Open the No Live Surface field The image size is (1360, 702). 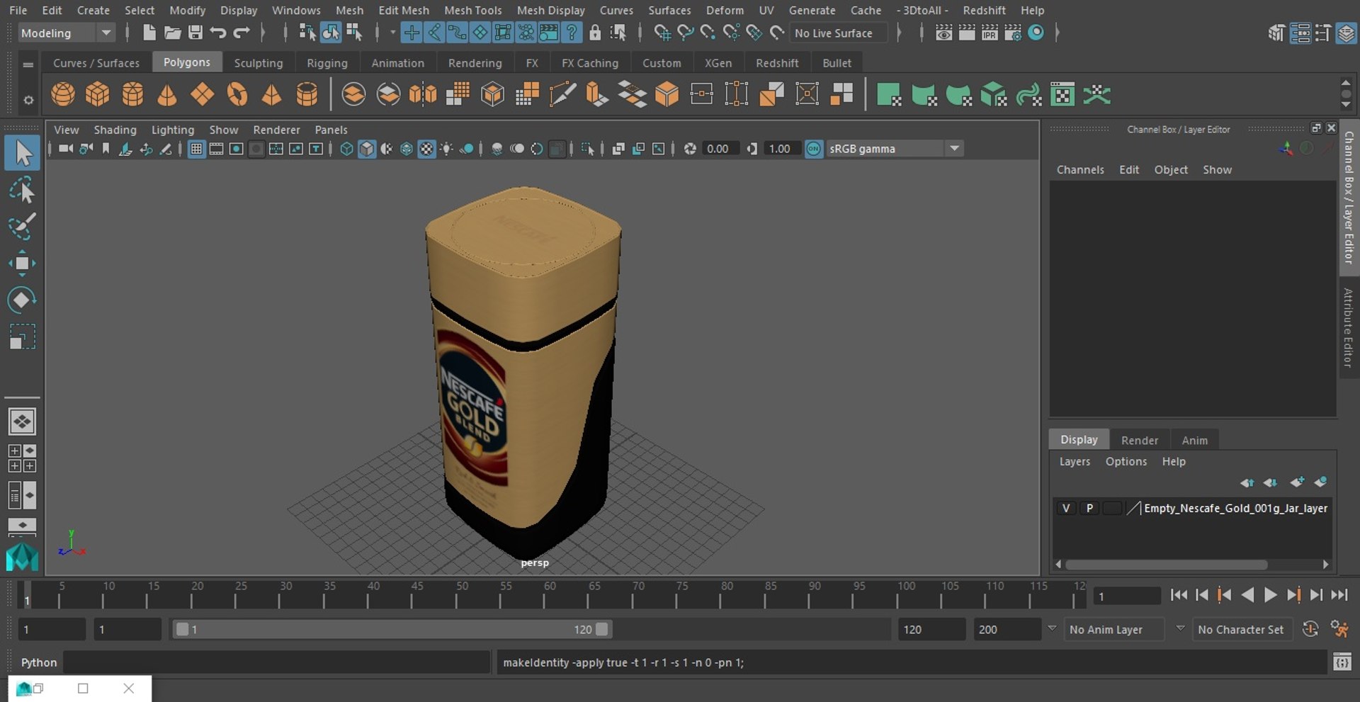(839, 33)
